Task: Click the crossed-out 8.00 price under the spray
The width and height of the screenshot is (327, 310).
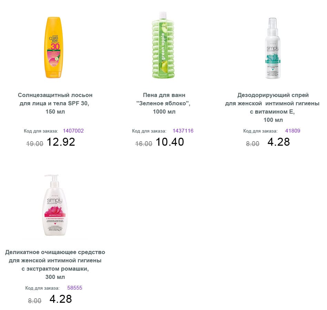Action: coord(252,144)
